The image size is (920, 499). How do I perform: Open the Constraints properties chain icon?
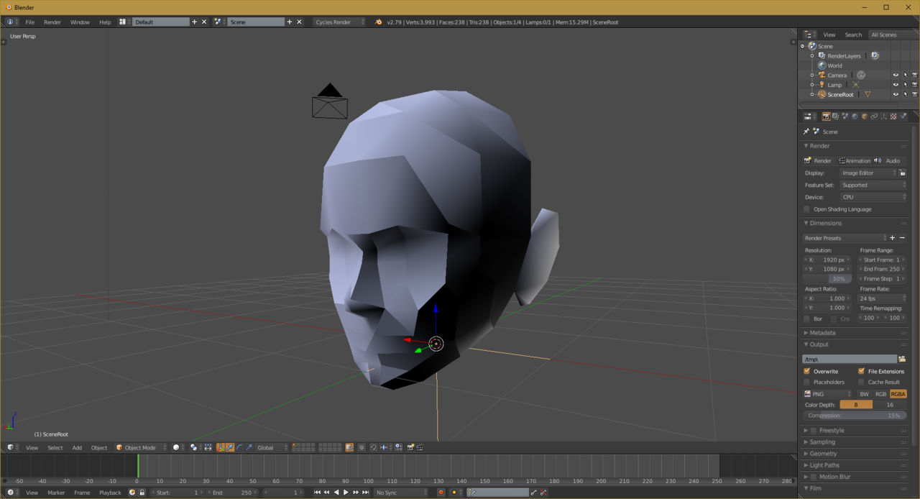pos(874,116)
